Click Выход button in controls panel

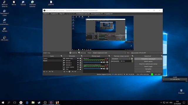click(148, 71)
